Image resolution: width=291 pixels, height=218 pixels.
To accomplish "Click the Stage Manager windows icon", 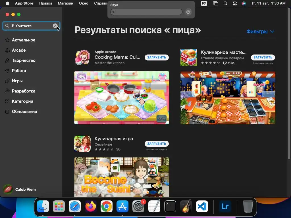I will click(215, 3).
